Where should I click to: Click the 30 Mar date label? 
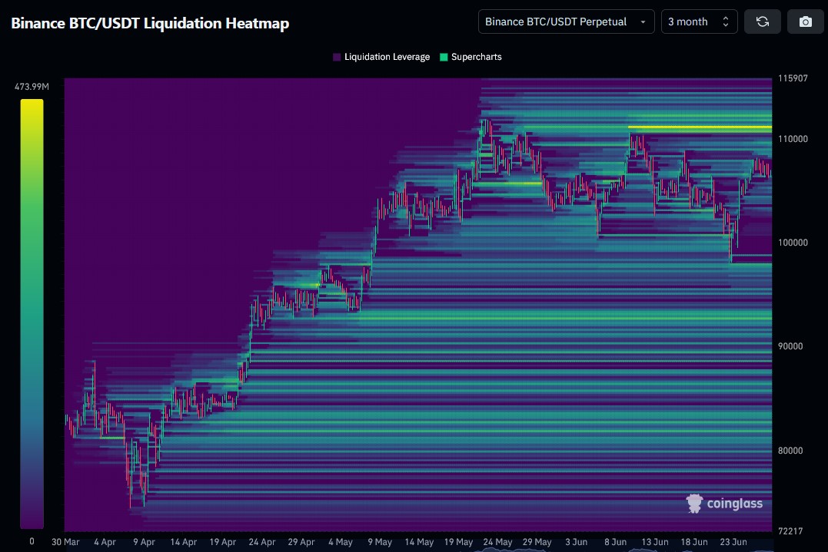pos(65,542)
